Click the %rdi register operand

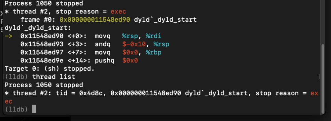pyautogui.click(x=153, y=36)
